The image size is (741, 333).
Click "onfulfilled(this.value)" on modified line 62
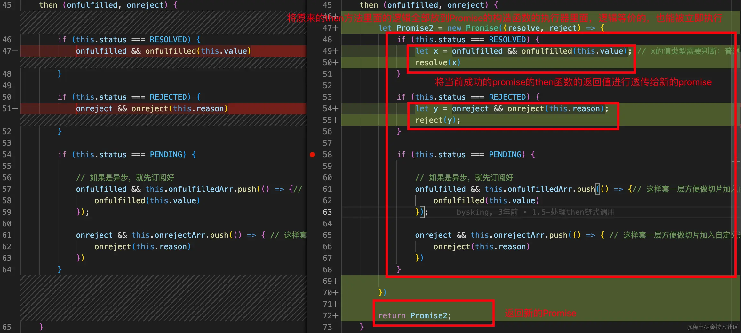point(486,201)
